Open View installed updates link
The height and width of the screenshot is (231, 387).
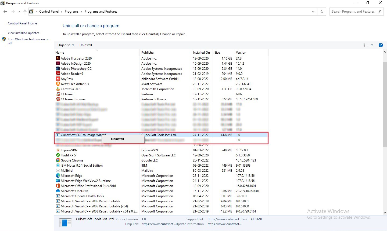pos(23,33)
